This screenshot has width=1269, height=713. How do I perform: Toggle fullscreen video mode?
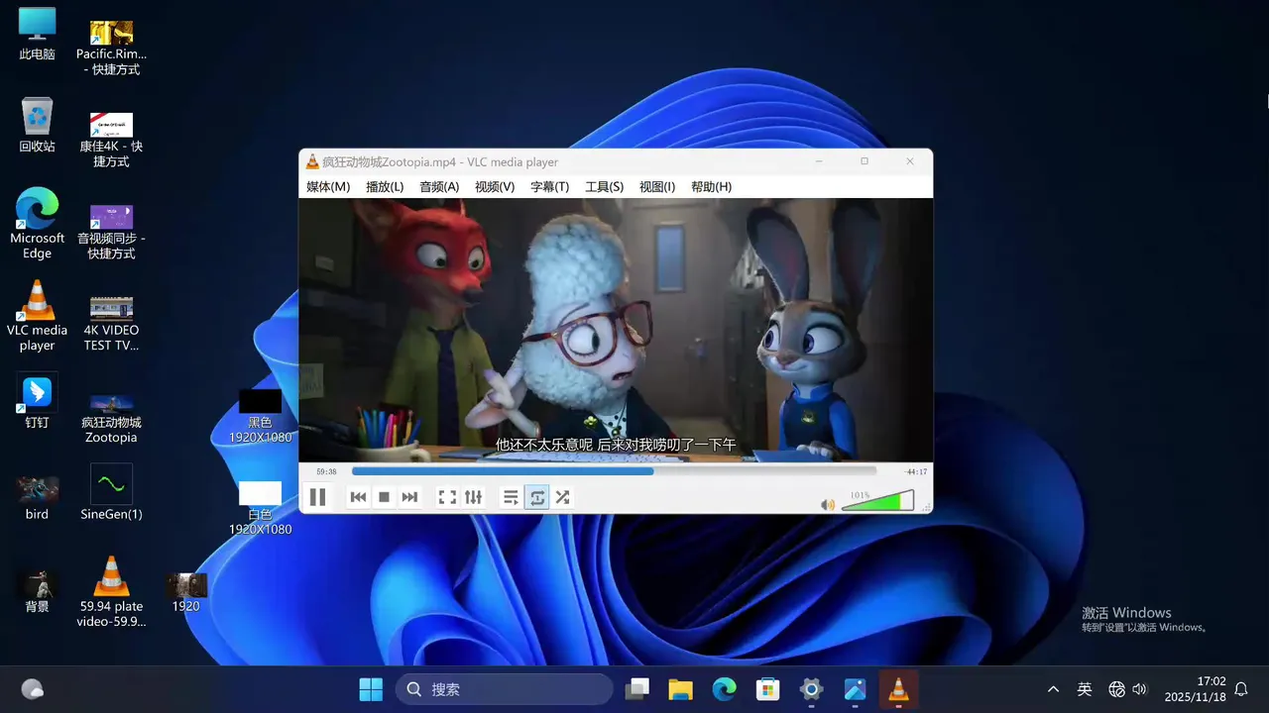447,497
